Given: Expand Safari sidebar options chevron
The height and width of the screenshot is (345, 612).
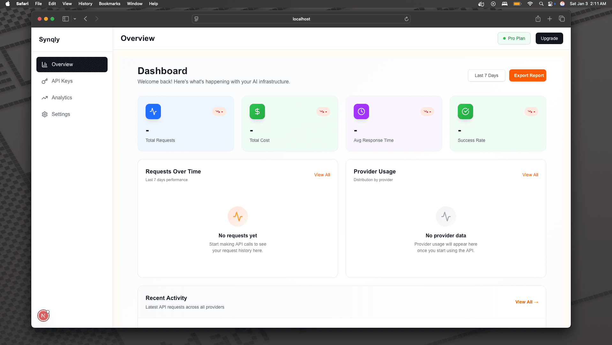Looking at the screenshot, I should pyautogui.click(x=75, y=19).
